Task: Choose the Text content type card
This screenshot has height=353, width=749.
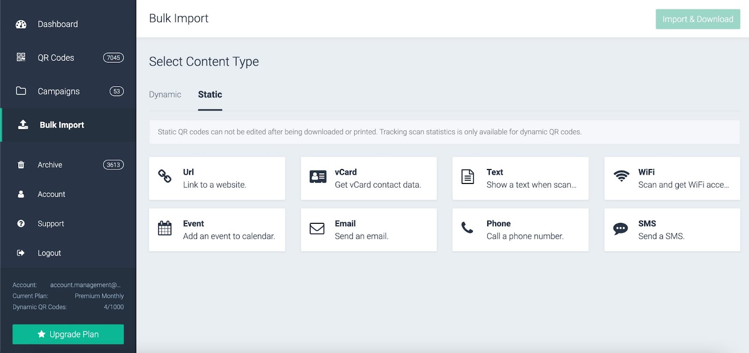Action: click(521, 178)
